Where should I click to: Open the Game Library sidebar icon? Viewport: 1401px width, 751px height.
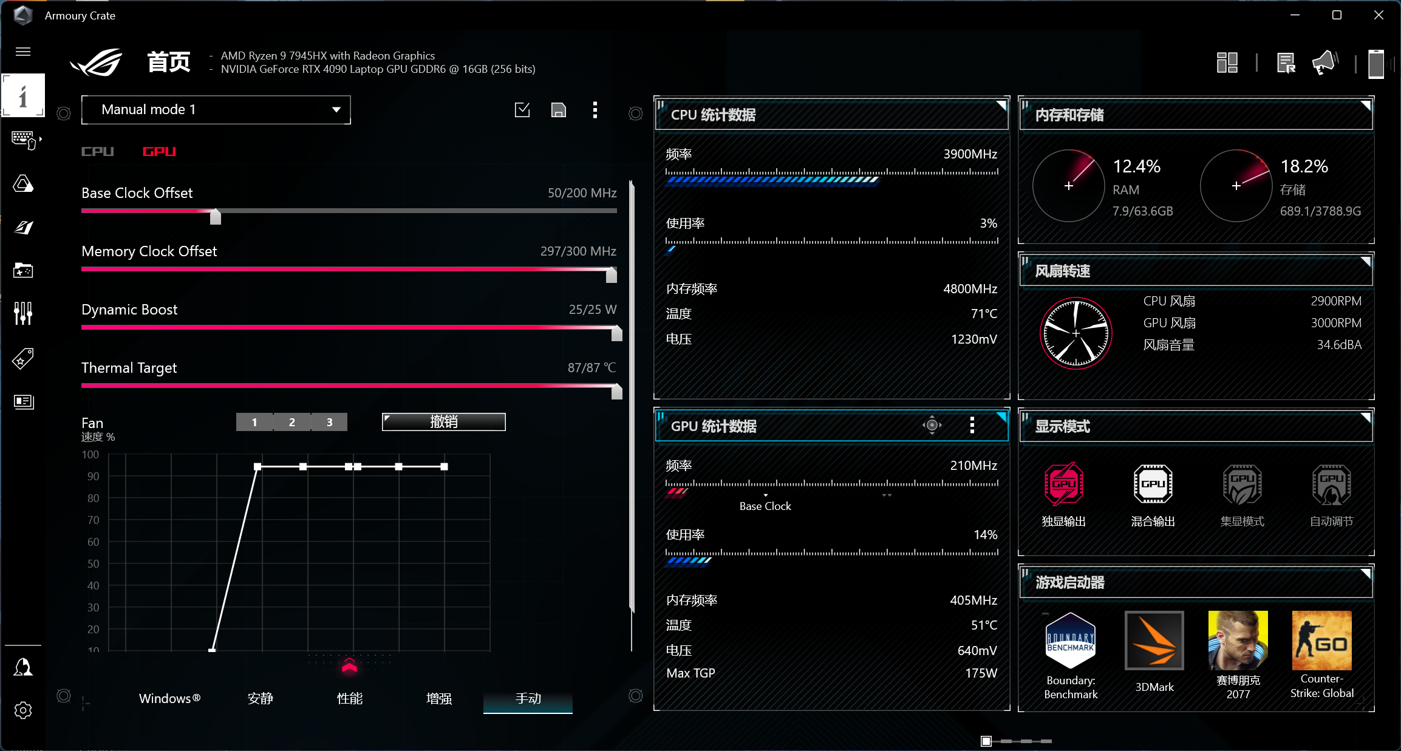[x=23, y=270]
